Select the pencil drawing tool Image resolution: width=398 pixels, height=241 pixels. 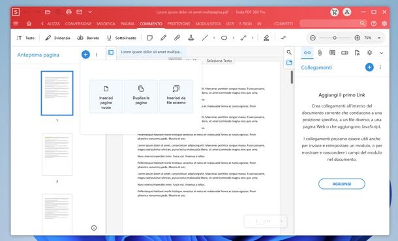pos(164,38)
